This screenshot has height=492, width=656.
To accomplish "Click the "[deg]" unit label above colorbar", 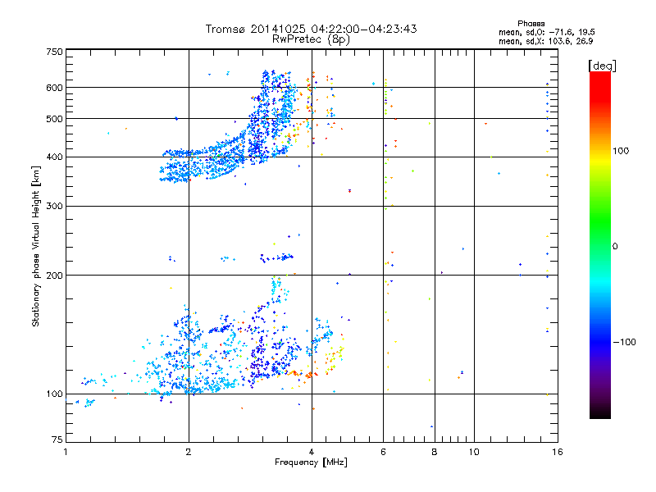I will pyautogui.click(x=602, y=66).
